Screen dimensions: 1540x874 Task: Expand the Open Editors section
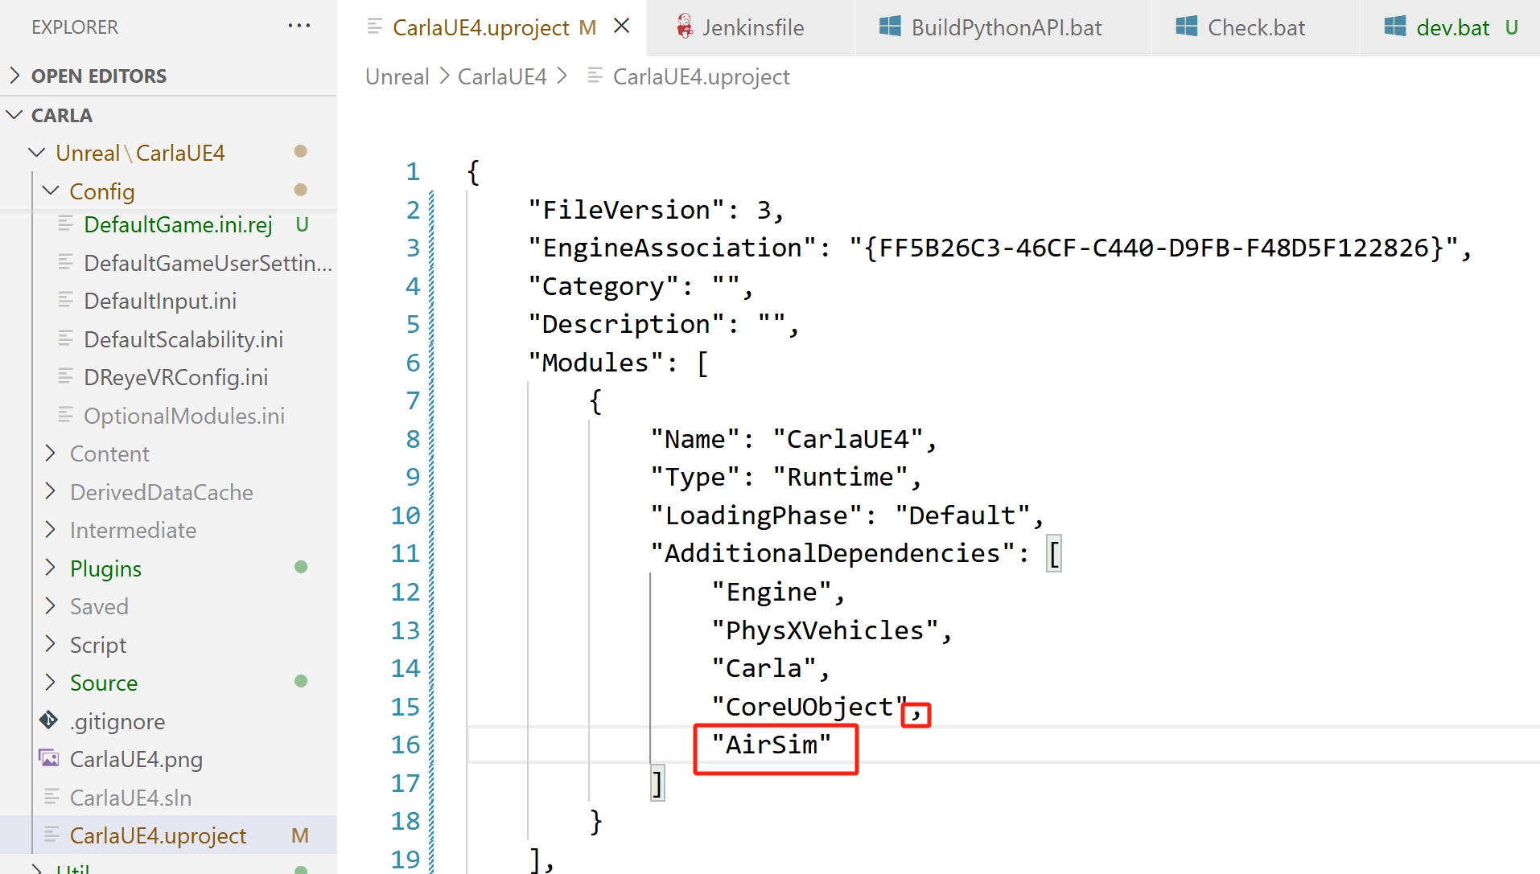14,76
